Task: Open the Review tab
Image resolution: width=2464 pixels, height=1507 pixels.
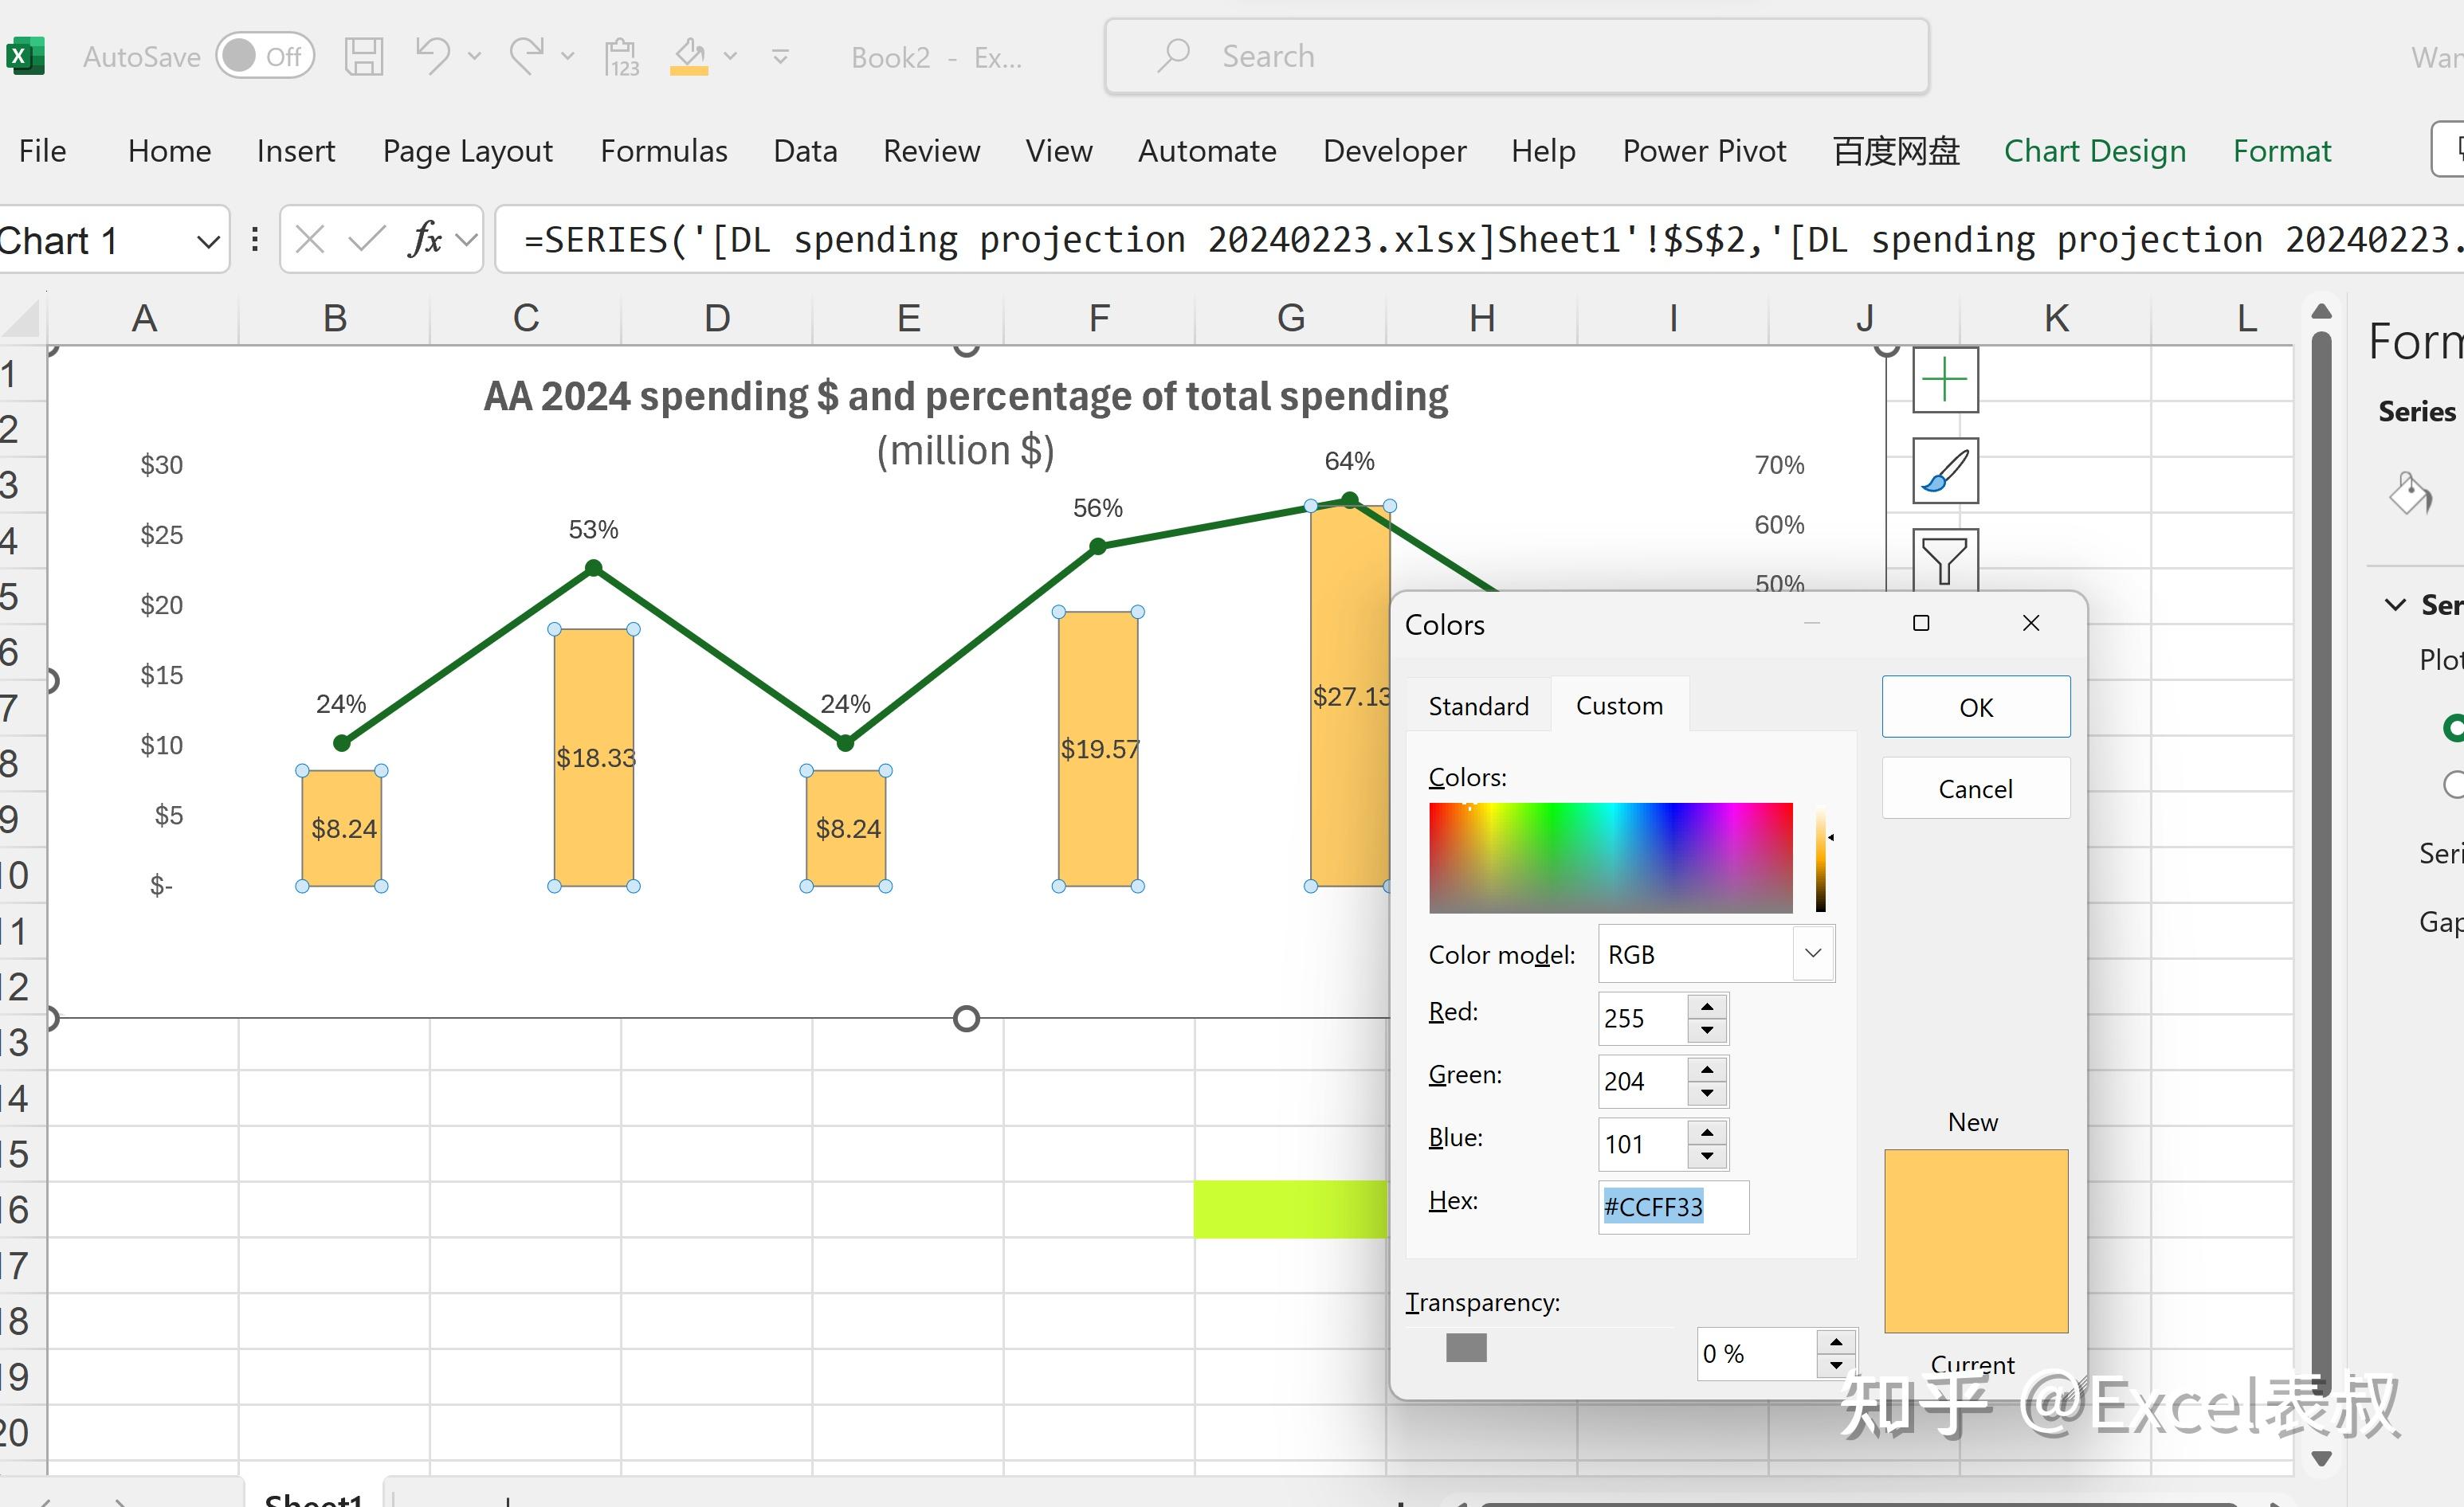Action: click(932, 151)
